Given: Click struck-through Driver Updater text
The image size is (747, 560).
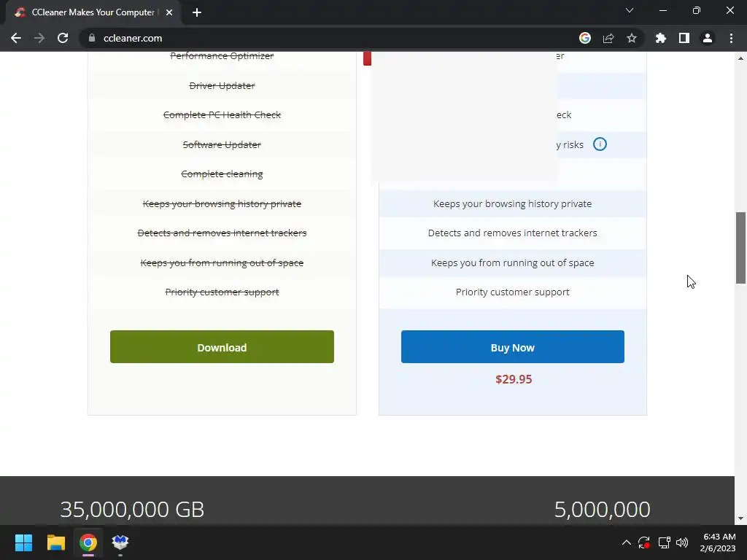Looking at the screenshot, I should click(222, 86).
